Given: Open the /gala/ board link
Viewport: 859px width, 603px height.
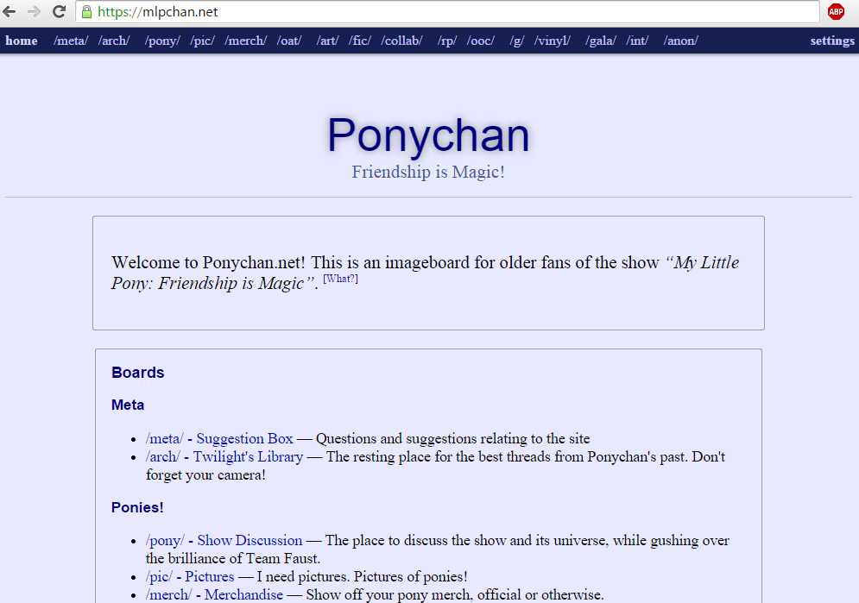Looking at the screenshot, I should pos(600,40).
